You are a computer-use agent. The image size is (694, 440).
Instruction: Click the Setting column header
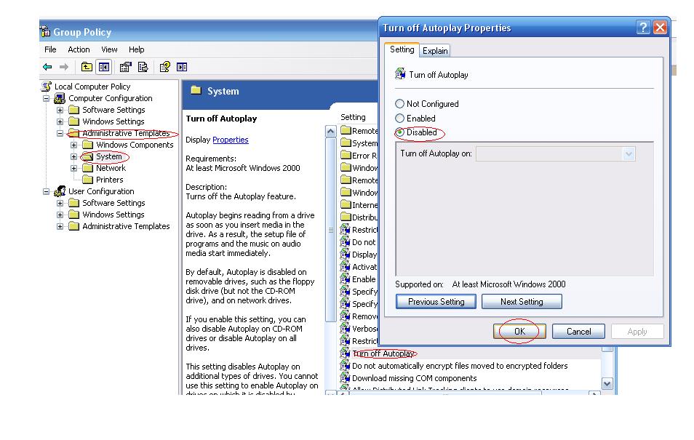point(354,117)
